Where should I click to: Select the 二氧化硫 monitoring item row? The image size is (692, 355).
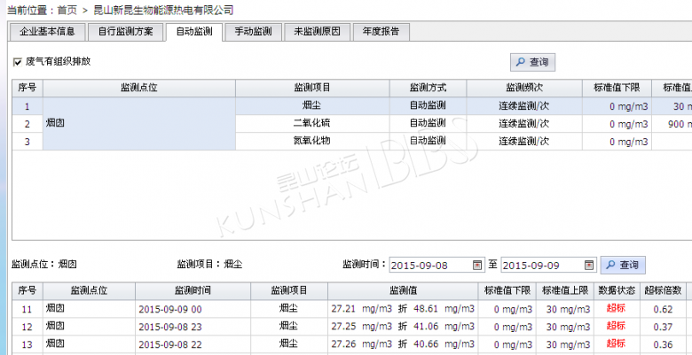tap(311, 123)
